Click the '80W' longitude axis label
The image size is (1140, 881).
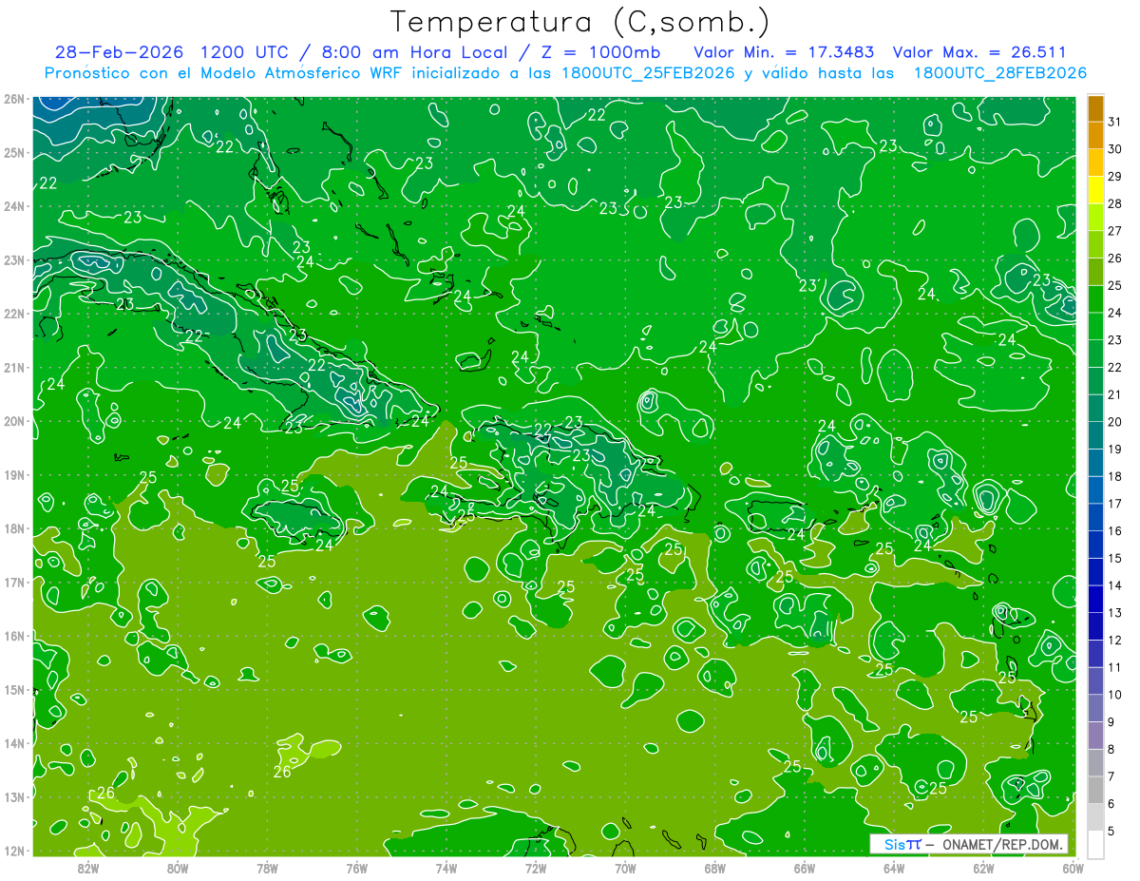tap(178, 868)
